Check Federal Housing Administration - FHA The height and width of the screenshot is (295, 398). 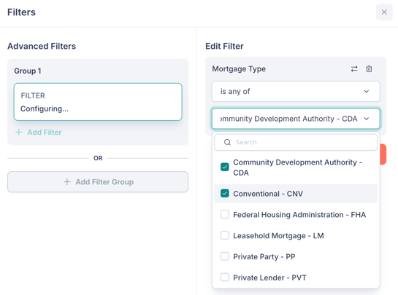tap(225, 214)
